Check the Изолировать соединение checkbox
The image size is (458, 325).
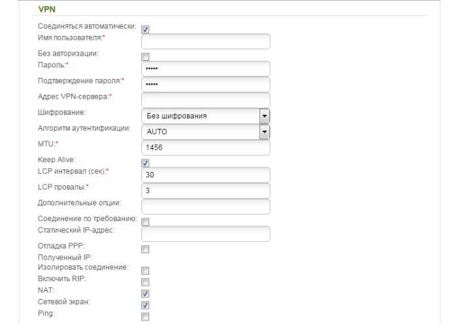coord(145,271)
